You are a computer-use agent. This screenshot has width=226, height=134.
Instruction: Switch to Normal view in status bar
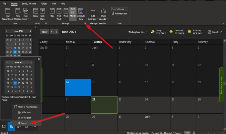point(187,133)
